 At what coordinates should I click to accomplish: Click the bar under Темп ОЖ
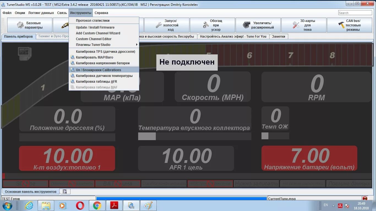coord(275,136)
